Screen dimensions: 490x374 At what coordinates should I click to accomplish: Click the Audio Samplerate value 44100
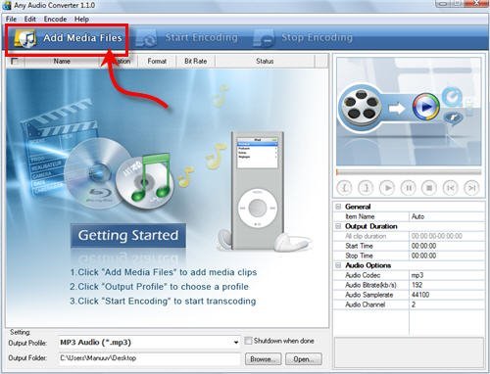point(447,295)
